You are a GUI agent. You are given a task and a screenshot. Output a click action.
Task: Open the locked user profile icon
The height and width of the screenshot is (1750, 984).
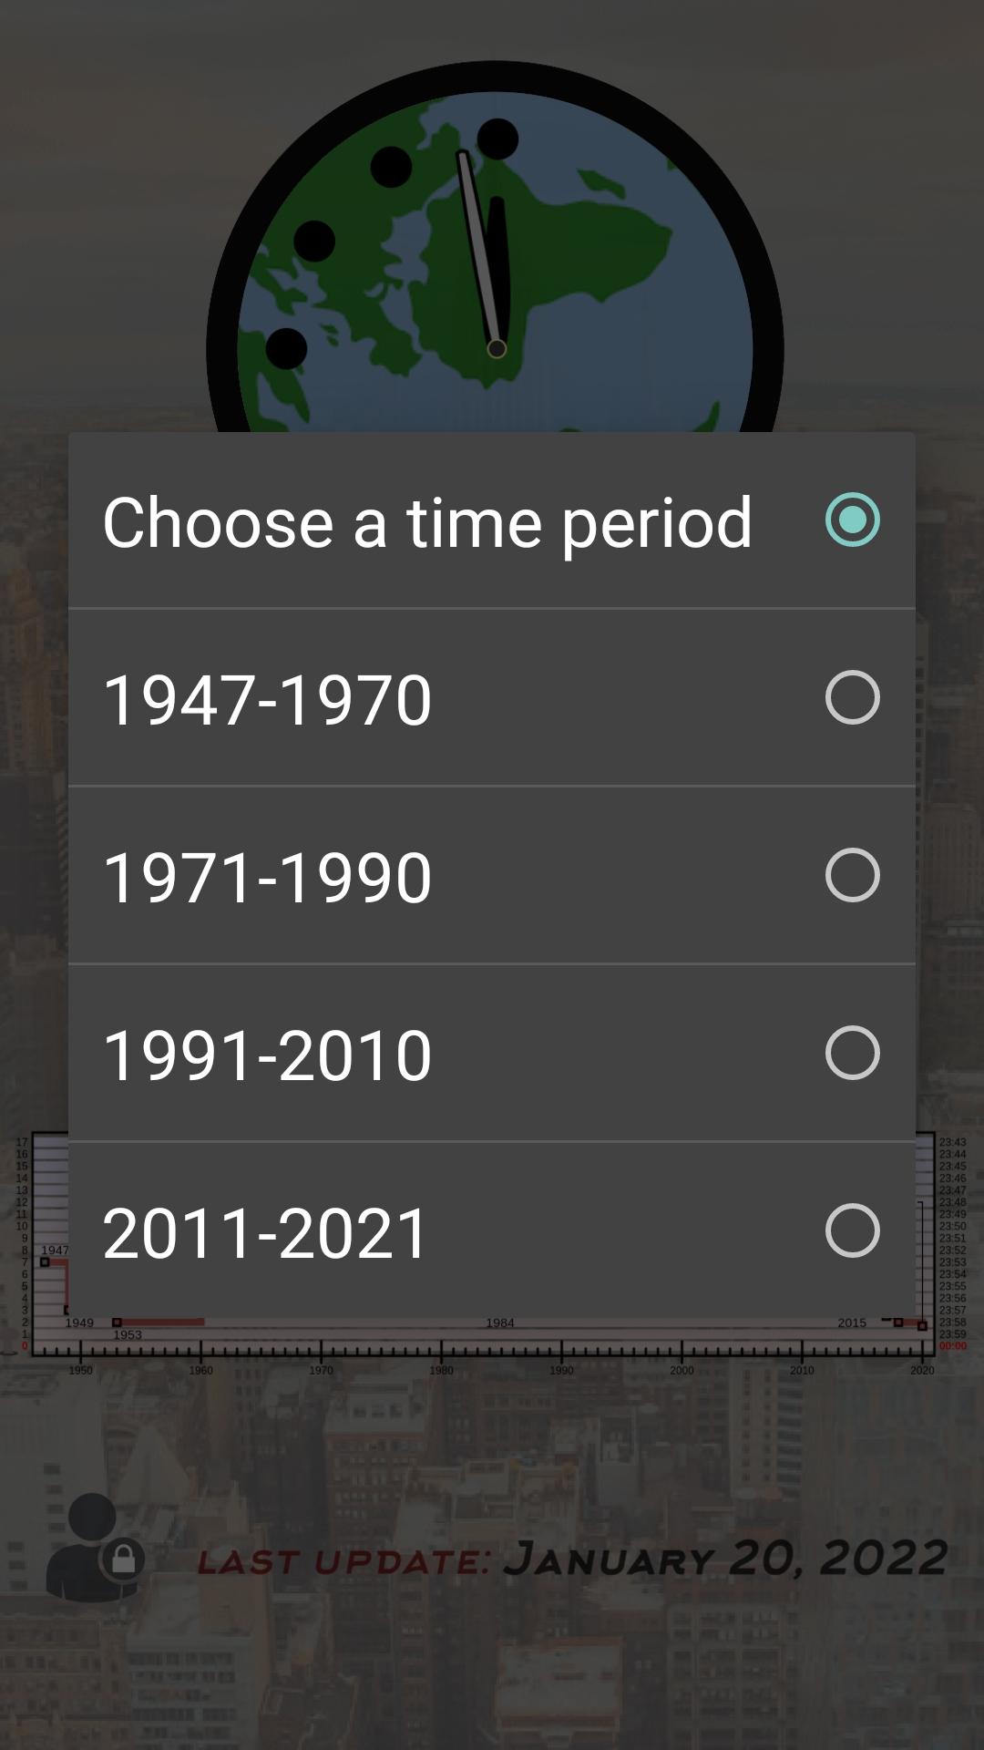[94, 1547]
